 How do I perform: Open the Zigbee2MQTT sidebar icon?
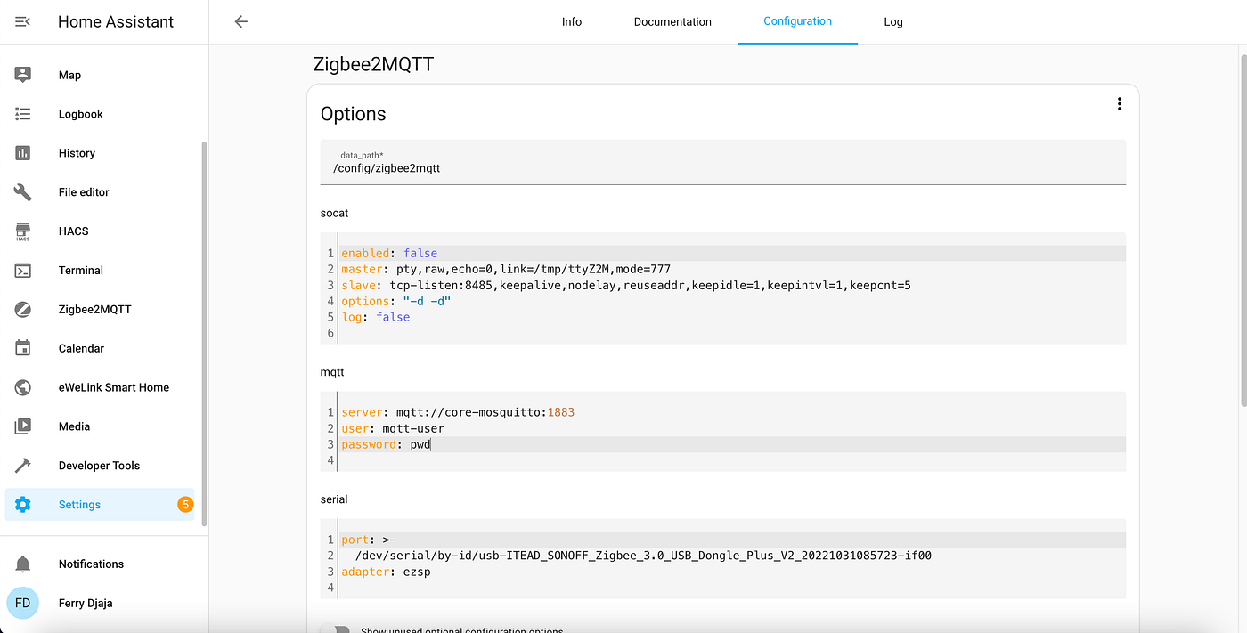pos(23,310)
